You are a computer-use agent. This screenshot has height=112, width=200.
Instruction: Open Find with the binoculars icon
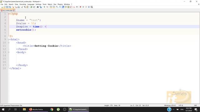37,7
